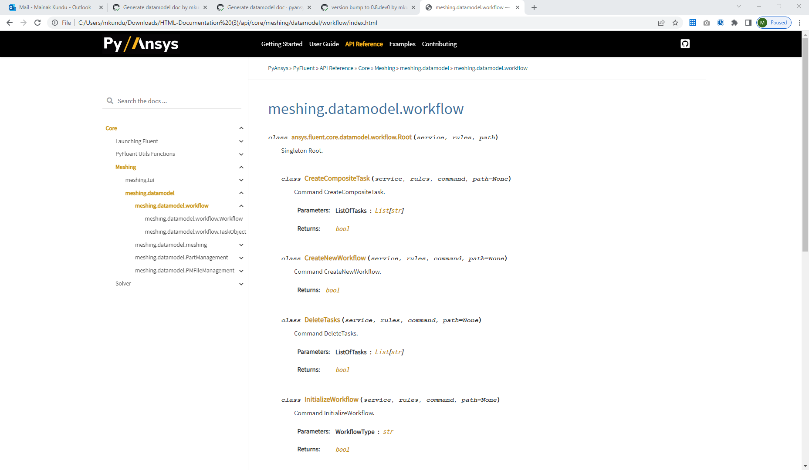Open the Extensions puzzle icon
This screenshot has width=809, height=470.
click(x=735, y=23)
